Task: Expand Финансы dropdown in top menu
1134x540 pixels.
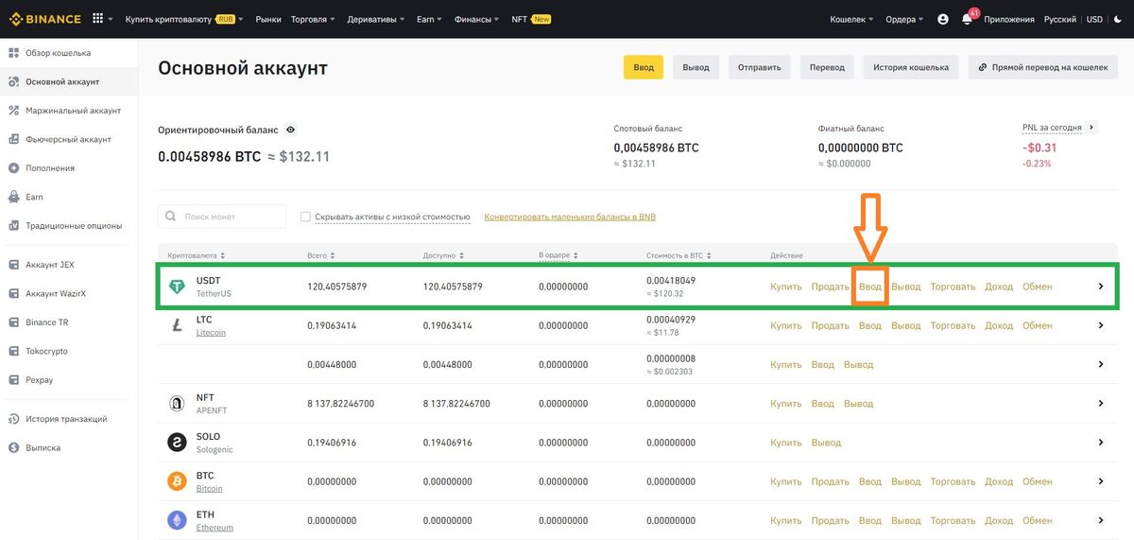Action: tap(477, 19)
